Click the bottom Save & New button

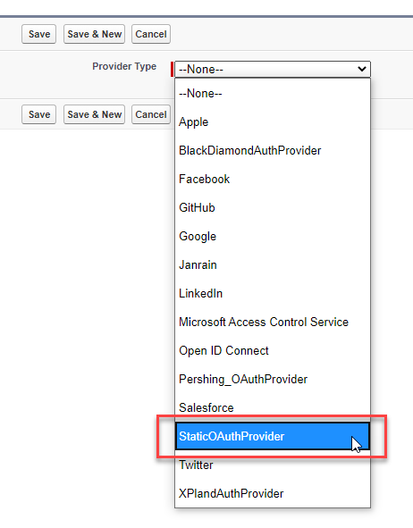pos(95,114)
